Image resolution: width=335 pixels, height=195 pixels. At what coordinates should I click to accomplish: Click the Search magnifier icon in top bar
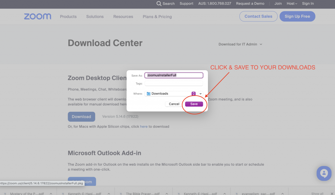(x=159, y=4)
